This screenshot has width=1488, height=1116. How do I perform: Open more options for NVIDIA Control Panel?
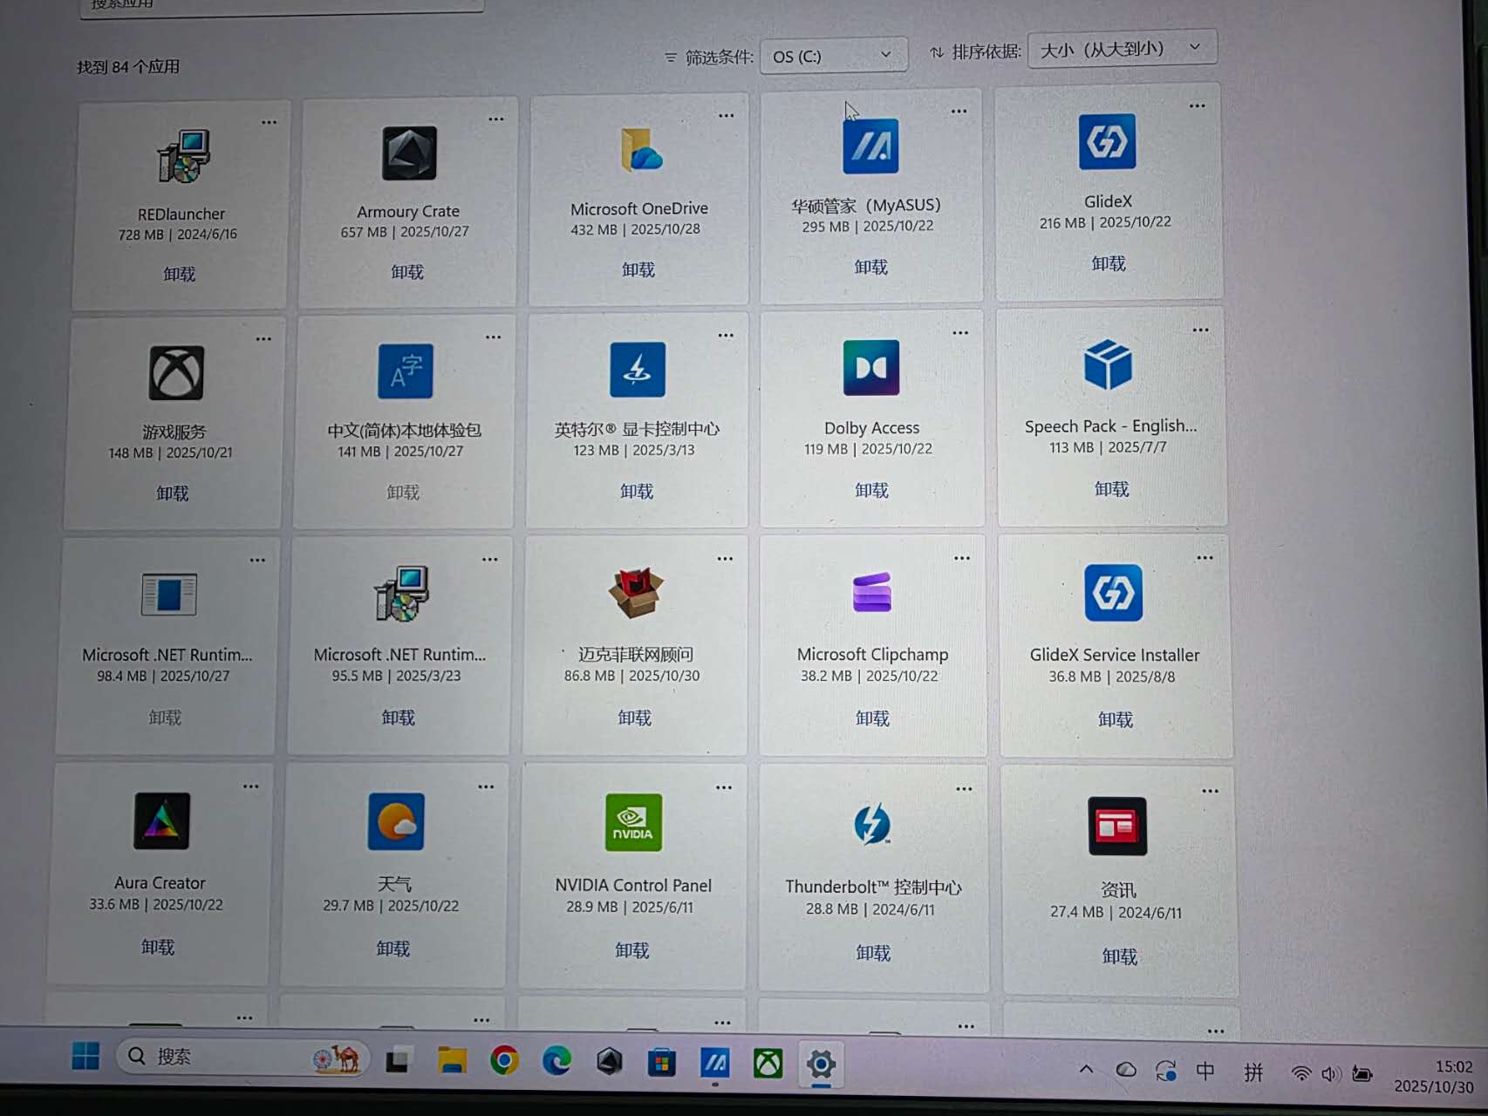[724, 787]
